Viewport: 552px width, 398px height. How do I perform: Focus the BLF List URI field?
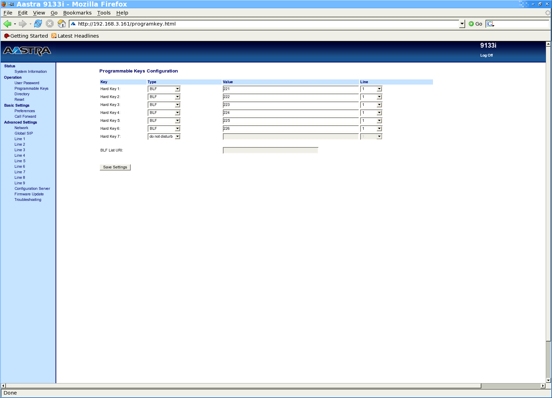(270, 151)
